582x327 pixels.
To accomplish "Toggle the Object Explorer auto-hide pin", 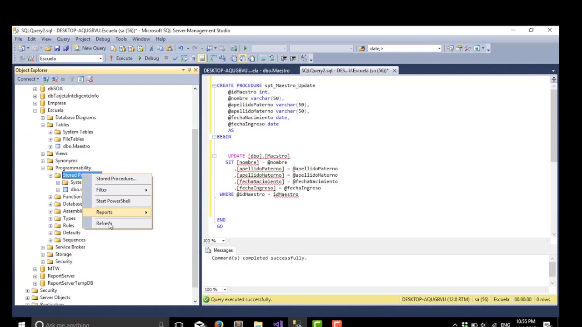I will pyautogui.click(x=190, y=70).
